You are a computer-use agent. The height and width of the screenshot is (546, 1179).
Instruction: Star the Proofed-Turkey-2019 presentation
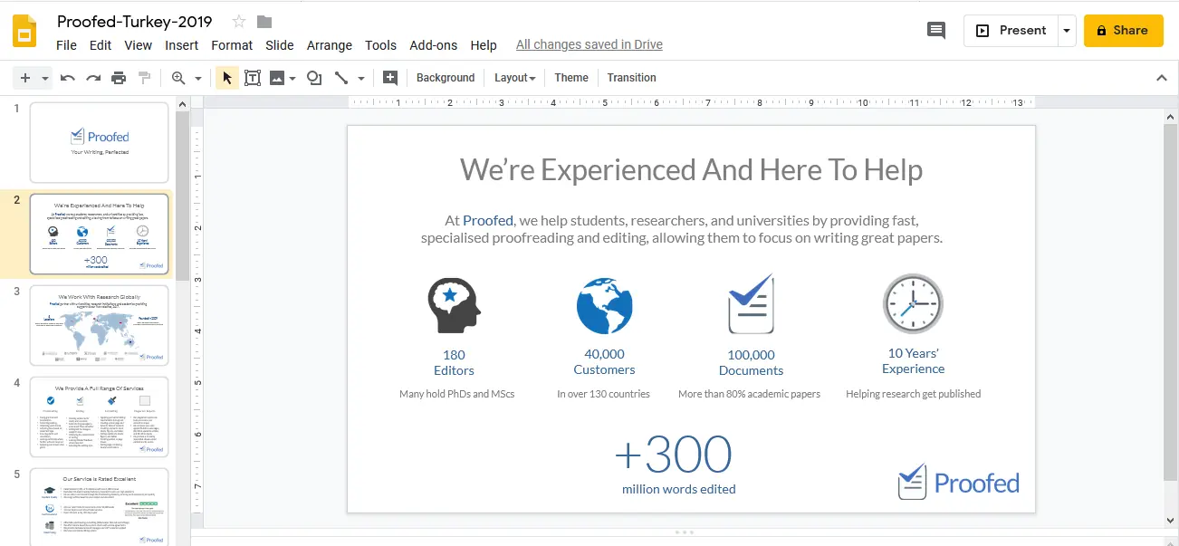coord(239,22)
